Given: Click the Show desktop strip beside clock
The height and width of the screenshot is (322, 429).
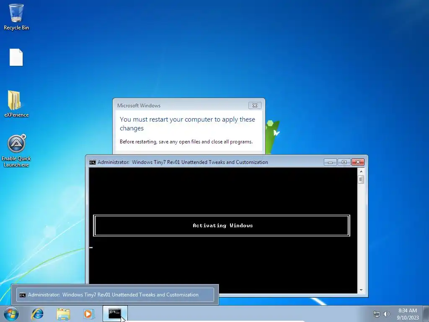Looking at the screenshot, I should point(426,314).
